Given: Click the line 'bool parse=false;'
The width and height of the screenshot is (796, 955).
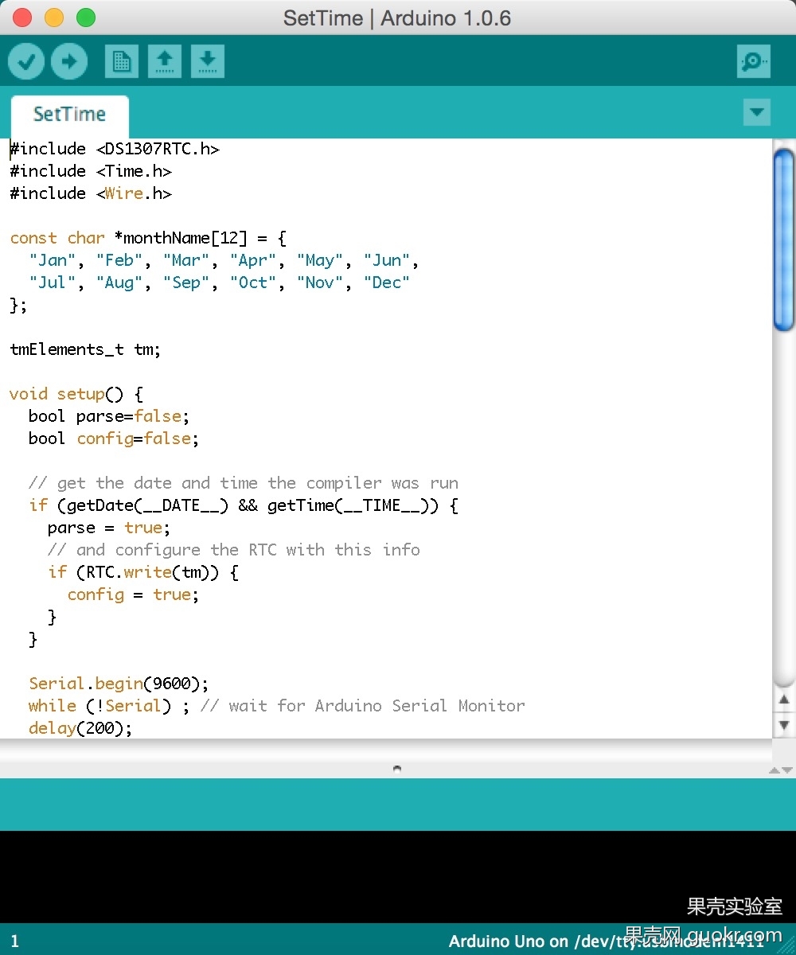Looking at the screenshot, I should 110,416.
